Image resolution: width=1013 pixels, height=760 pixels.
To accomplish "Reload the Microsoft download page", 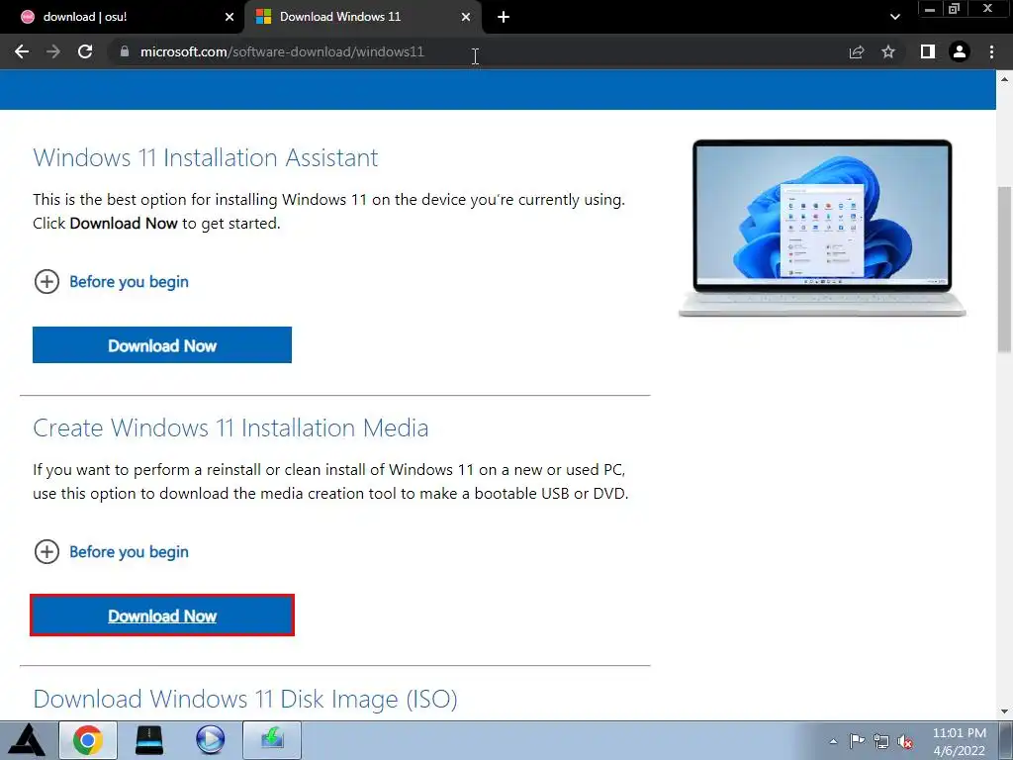I will 85,51.
